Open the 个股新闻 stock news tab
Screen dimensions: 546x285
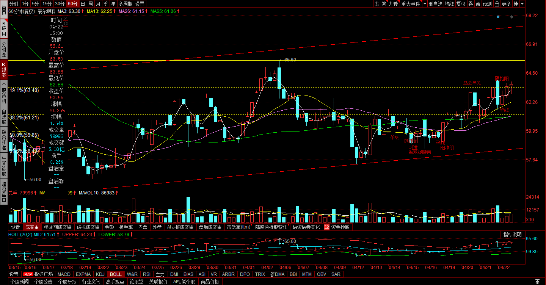click(x=20, y=282)
